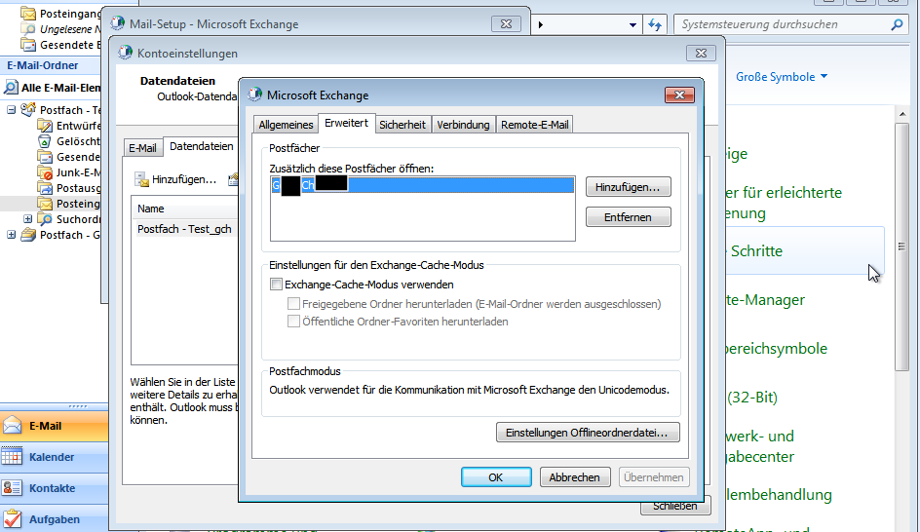The height and width of the screenshot is (532, 920).
Task: Open the E-Mail tab in Kontoeinstellungen
Action: coord(142,148)
